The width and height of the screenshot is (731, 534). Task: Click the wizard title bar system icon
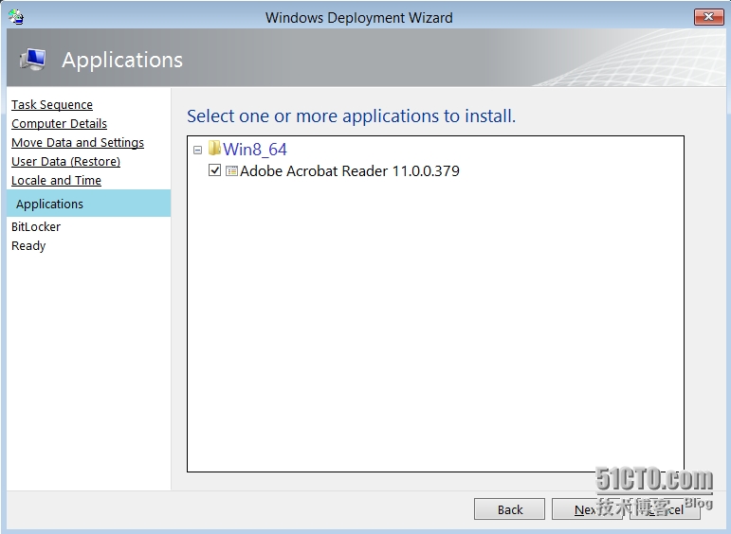(x=16, y=17)
